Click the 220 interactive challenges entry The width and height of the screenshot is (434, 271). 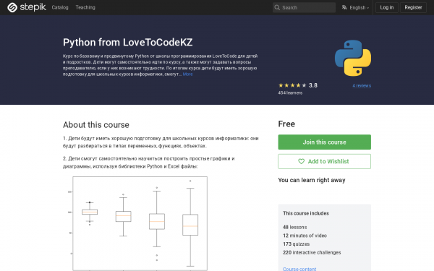pyautogui.click(x=312, y=252)
